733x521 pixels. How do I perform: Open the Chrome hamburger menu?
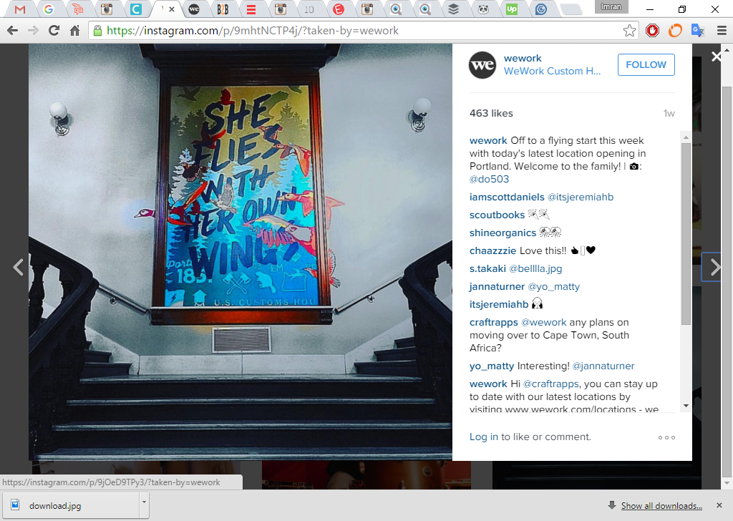coord(722,31)
